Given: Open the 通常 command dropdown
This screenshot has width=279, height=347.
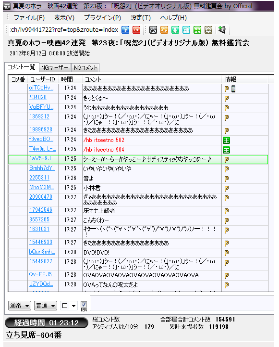Looking at the screenshot, I should 20,306.
